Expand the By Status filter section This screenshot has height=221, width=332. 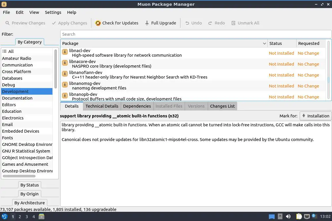(29, 185)
